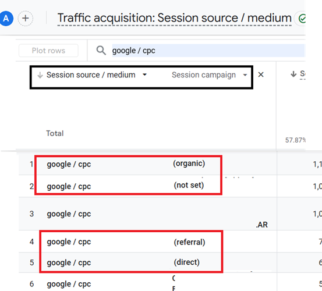This screenshot has width=322, height=291.
Task: Add a comparison with the plus icon
Action: (x=26, y=19)
